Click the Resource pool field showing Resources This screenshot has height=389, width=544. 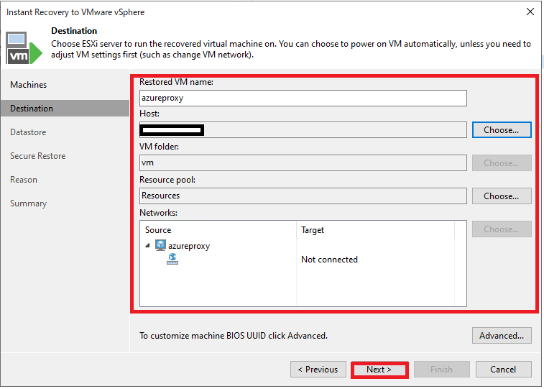[303, 196]
